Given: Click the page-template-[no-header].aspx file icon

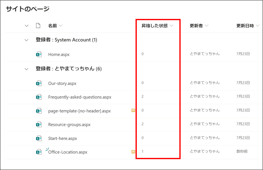Looking at the screenshot, I should coord(39,111).
